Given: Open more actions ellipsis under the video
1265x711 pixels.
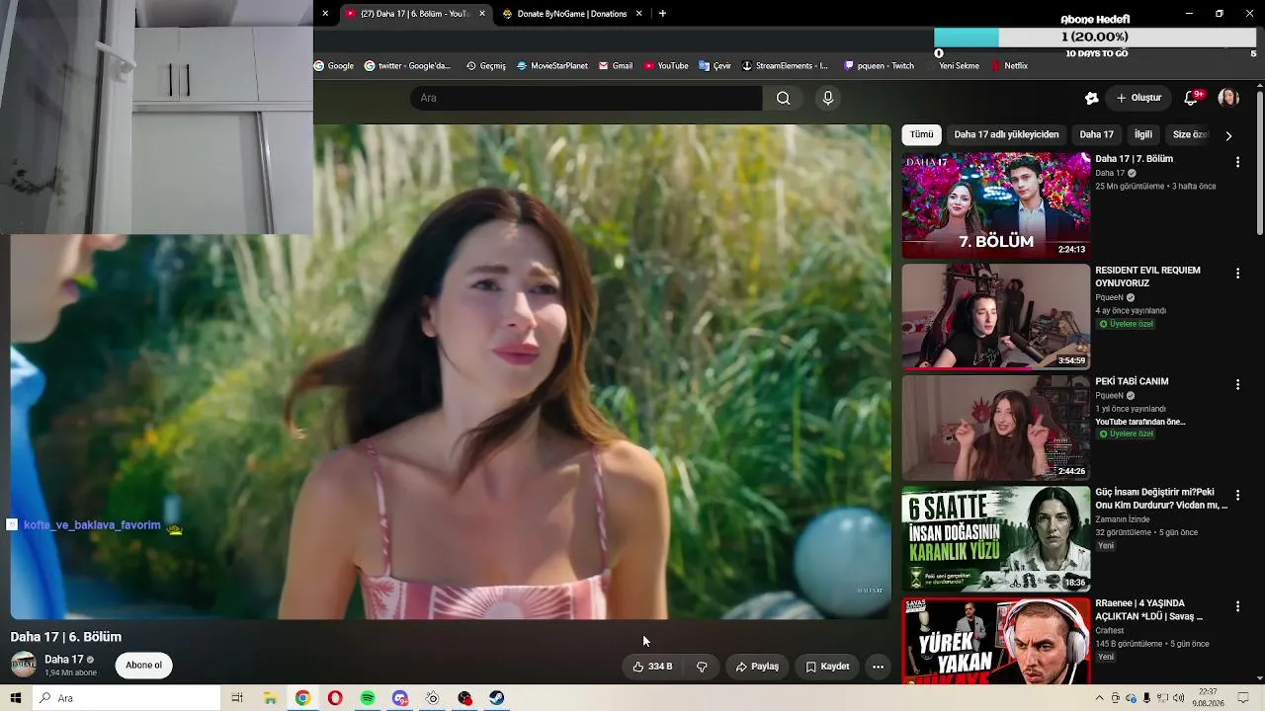Looking at the screenshot, I should point(878,667).
